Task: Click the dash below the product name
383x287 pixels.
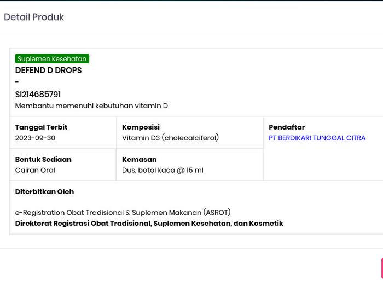Action: click(17, 82)
